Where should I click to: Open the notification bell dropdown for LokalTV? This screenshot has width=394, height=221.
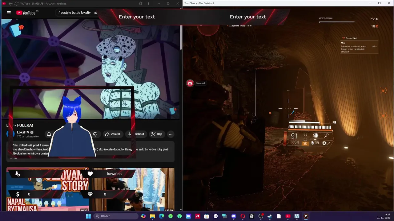pyautogui.click(x=49, y=134)
